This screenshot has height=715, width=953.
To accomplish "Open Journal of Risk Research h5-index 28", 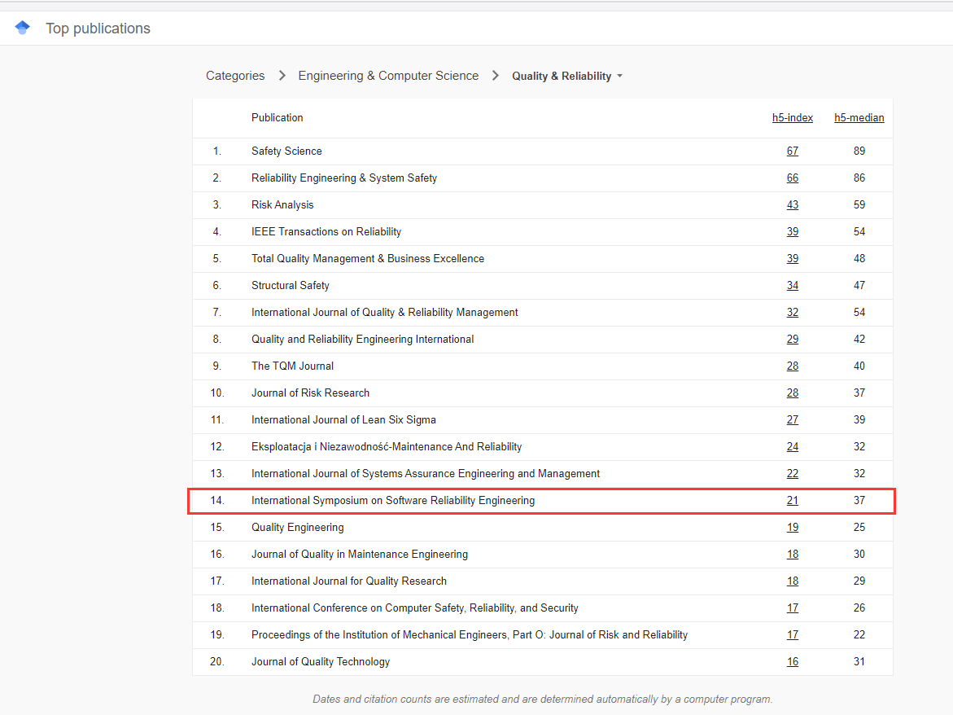I will (793, 393).
